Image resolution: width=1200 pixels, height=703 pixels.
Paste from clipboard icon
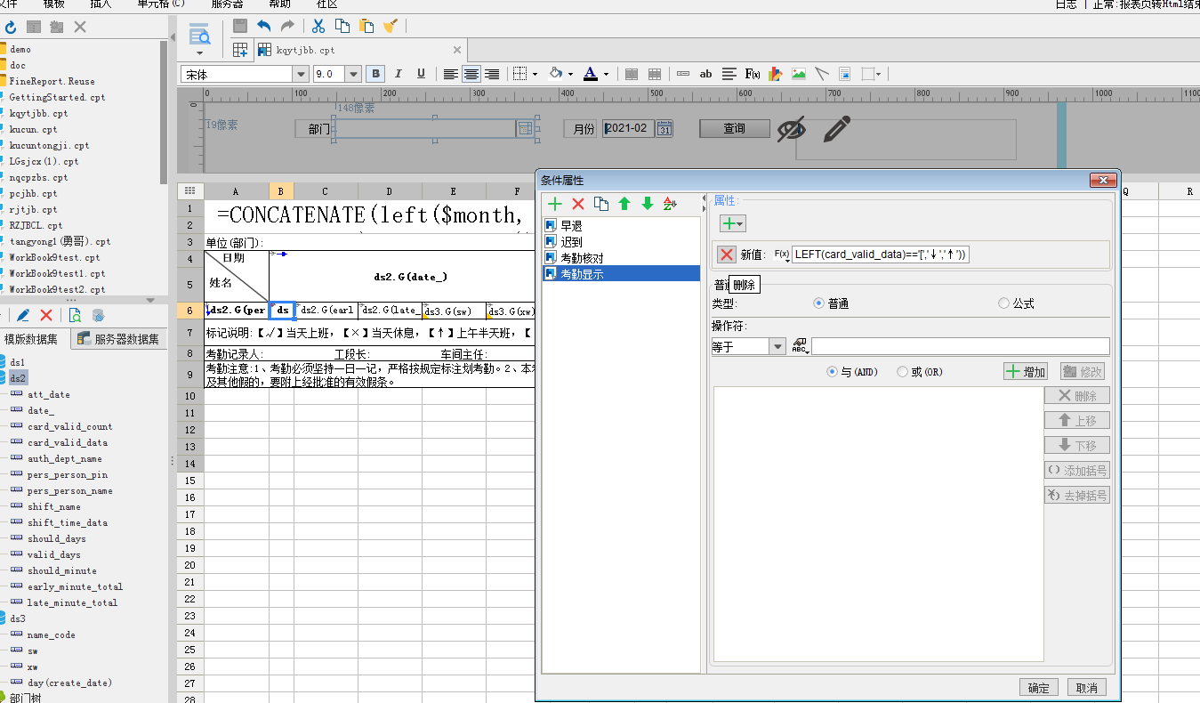(x=366, y=27)
